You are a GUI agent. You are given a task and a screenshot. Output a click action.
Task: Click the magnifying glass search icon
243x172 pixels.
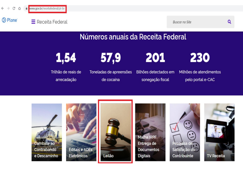(x=229, y=22)
